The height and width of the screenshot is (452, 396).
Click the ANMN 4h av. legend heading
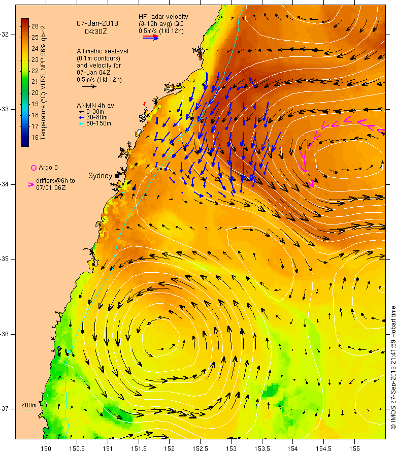tap(96, 106)
